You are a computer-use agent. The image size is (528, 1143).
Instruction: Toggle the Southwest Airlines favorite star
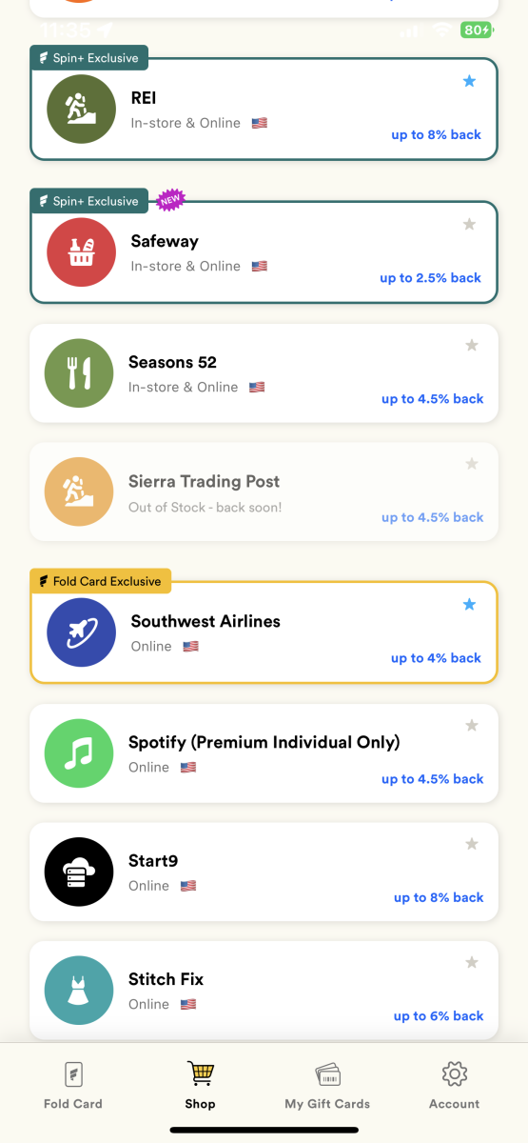point(469,605)
